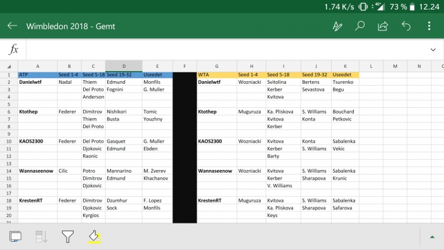Image resolution: width=444 pixels, height=250 pixels.
Task: Tap the sort icon in bottom toolbar
Action: point(41,237)
